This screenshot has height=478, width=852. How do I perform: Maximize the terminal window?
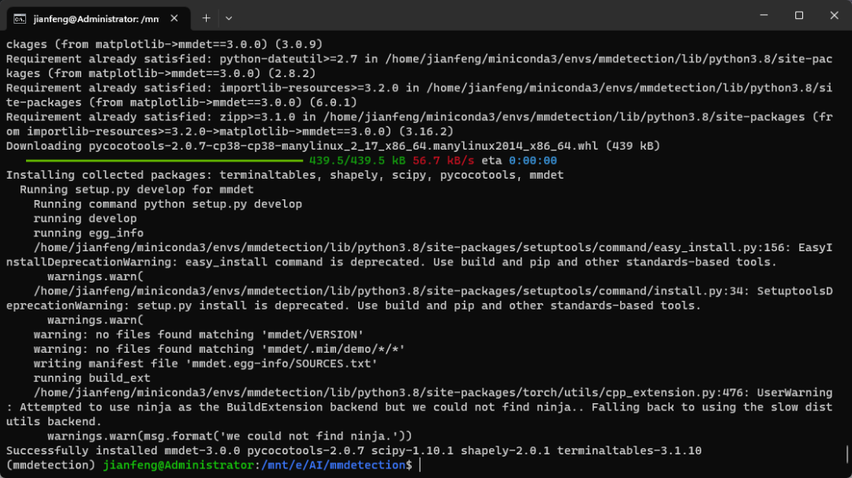pos(798,16)
